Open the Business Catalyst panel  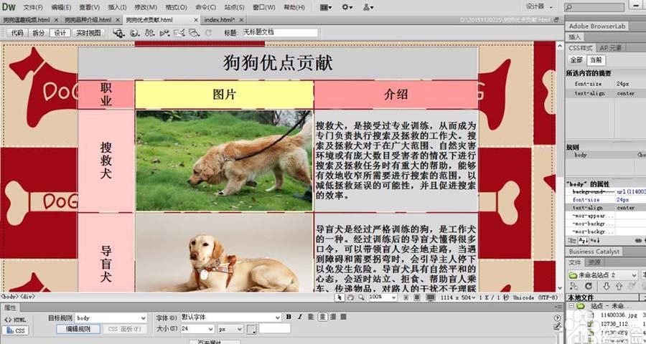[x=594, y=252]
